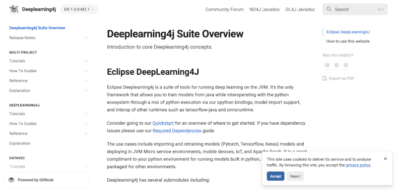Click the DATAVEC section heading

17,158
